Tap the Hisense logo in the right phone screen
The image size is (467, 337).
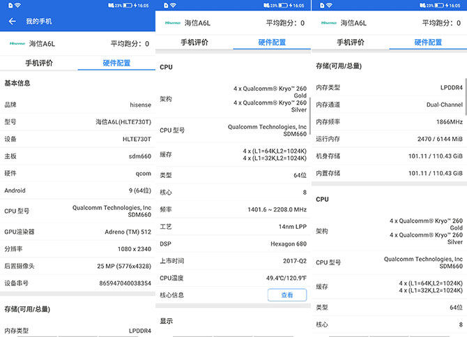(329, 22)
